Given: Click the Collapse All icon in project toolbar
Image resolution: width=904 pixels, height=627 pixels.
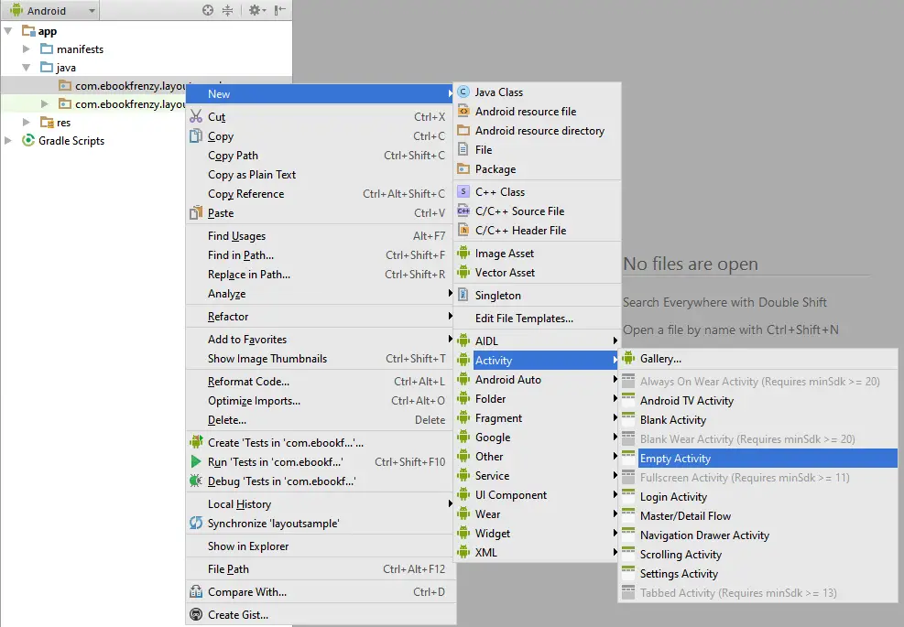Looking at the screenshot, I should click(227, 11).
